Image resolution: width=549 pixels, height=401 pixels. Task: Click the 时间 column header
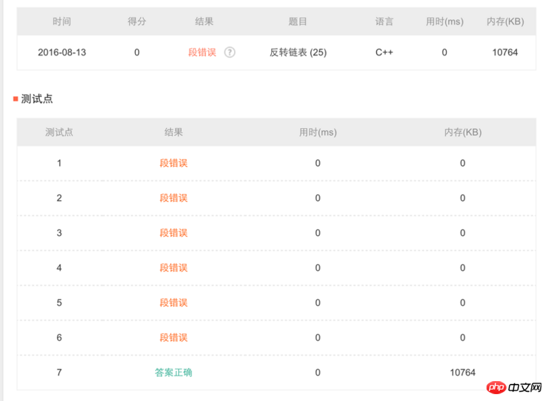62,22
